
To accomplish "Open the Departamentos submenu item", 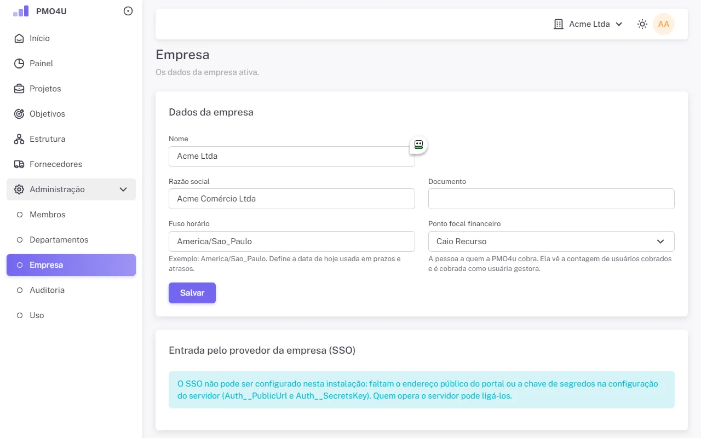I will pyautogui.click(x=71, y=240).
